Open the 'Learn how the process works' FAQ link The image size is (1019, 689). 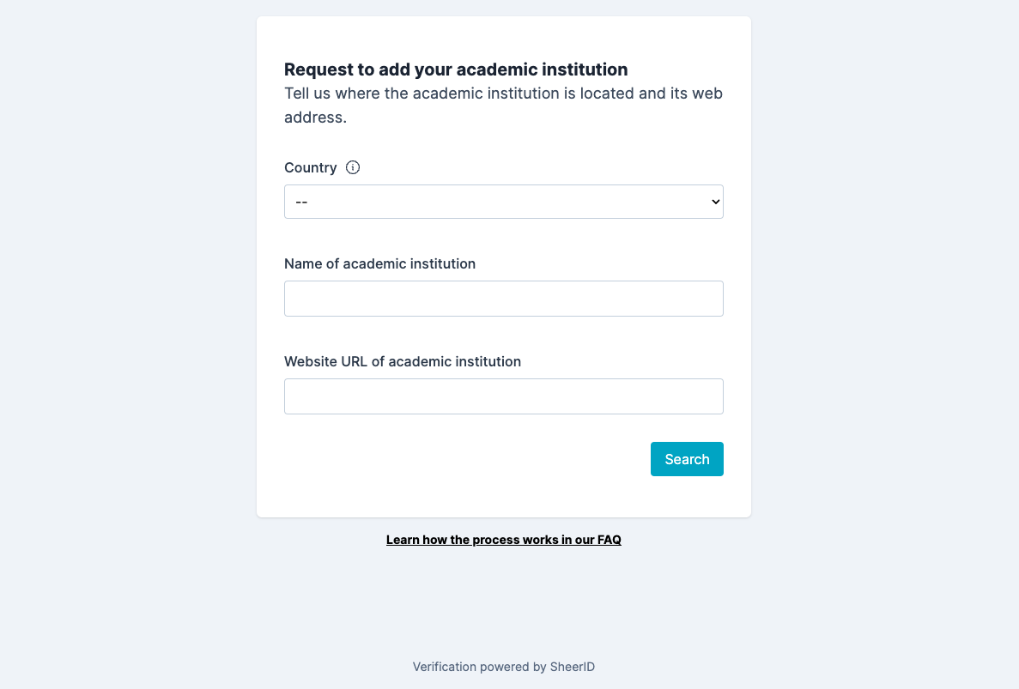pyautogui.click(x=504, y=540)
